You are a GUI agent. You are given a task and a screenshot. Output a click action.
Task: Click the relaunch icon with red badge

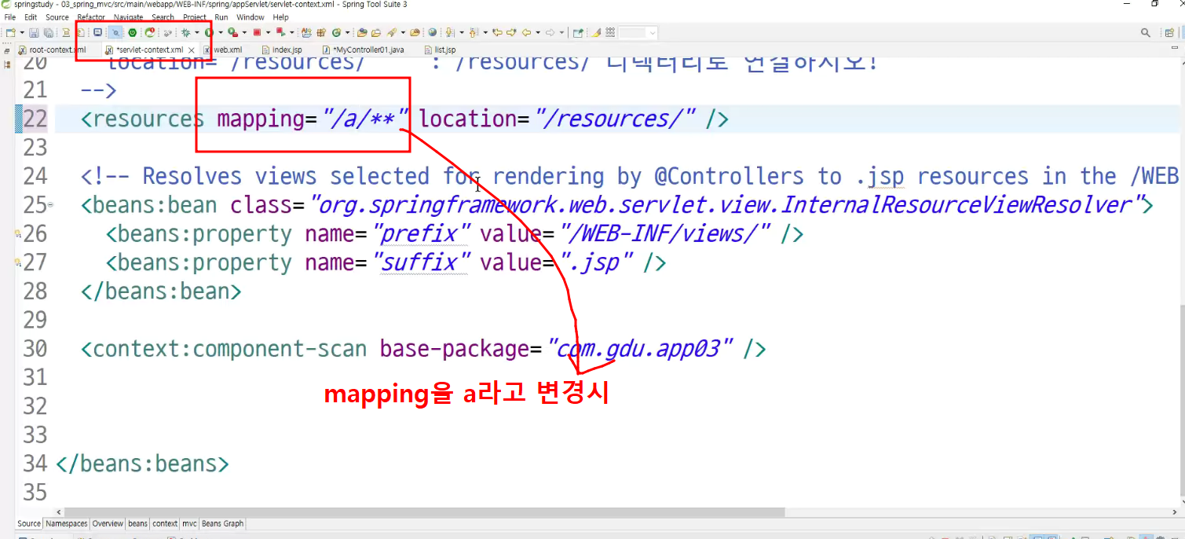click(x=149, y=32)
